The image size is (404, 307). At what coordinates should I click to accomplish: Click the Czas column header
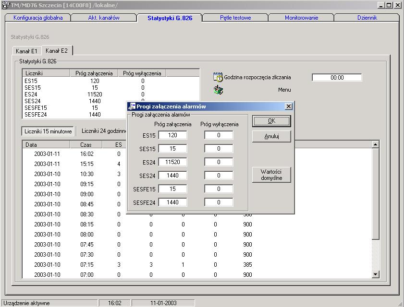pos(86,144)
